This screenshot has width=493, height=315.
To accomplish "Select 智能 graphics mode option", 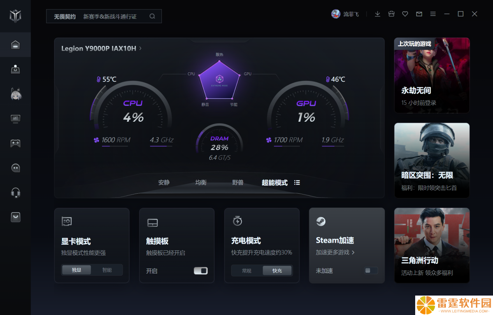I will point(107,269).
